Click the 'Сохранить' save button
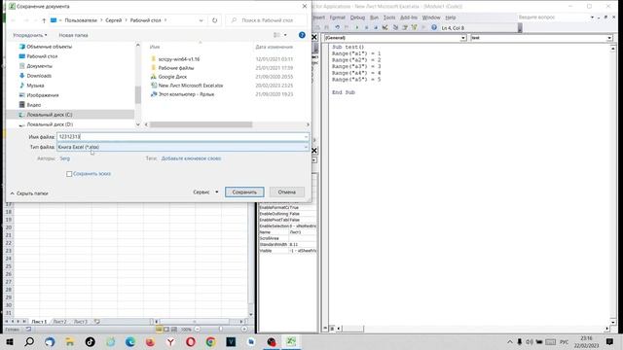This screenshot has width=623, height=350. 244,192
